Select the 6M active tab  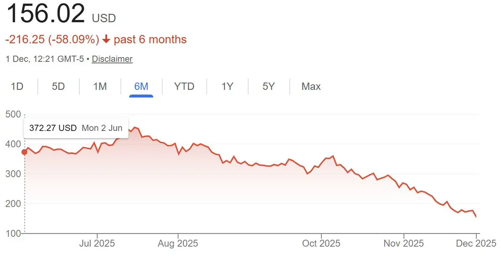point(141,86)
